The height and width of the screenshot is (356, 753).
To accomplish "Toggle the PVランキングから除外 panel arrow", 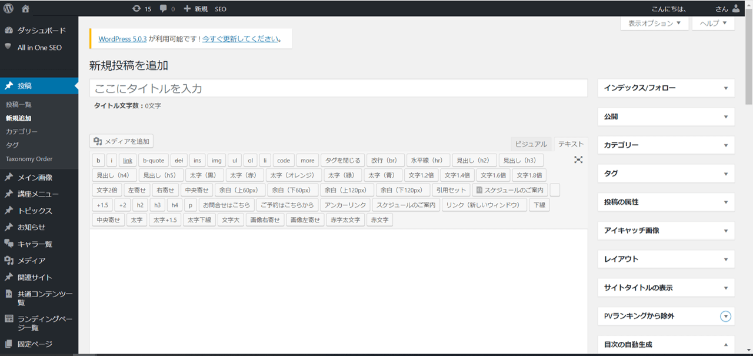I will [x=726, y=317].
